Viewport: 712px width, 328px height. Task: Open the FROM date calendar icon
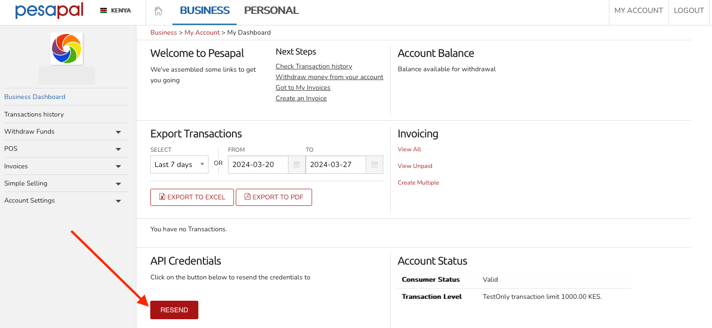click(x=297, y=165)
